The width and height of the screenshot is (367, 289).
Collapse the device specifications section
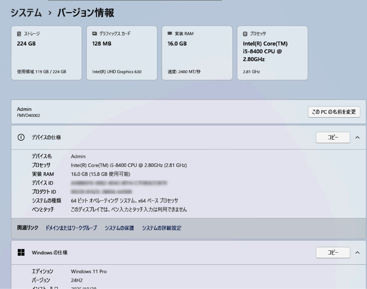pyautogui.click(x=357, y=138)
